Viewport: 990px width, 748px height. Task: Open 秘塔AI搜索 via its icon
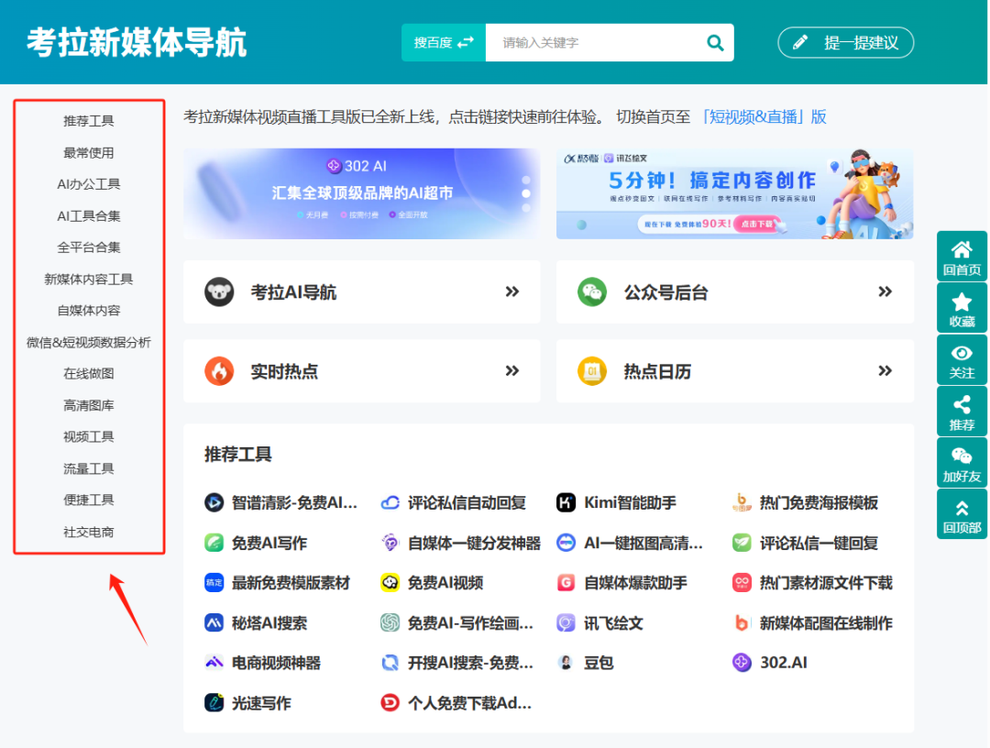[x=212, y=622]
